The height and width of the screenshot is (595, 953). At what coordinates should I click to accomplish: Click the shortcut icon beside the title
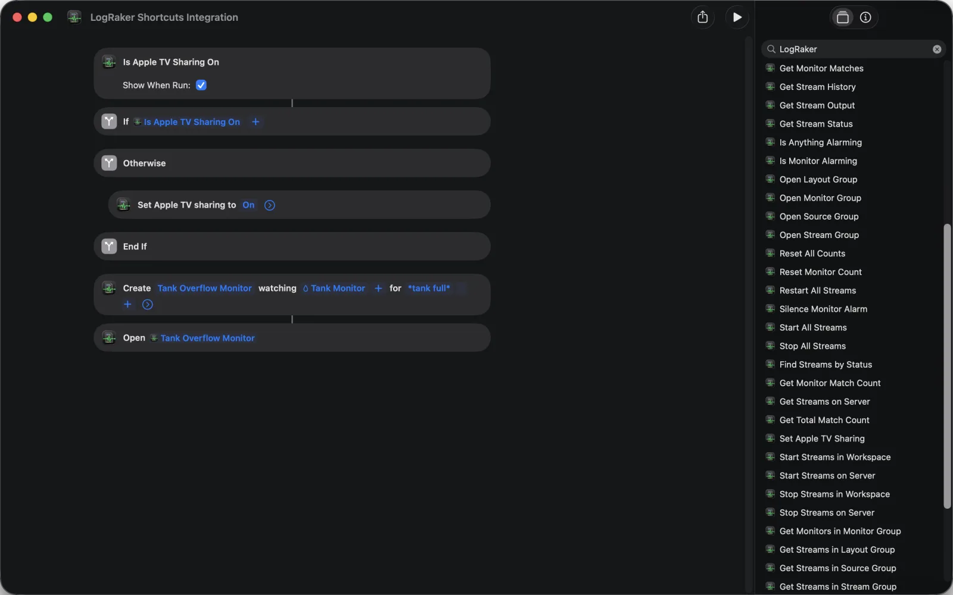(74, 17)
